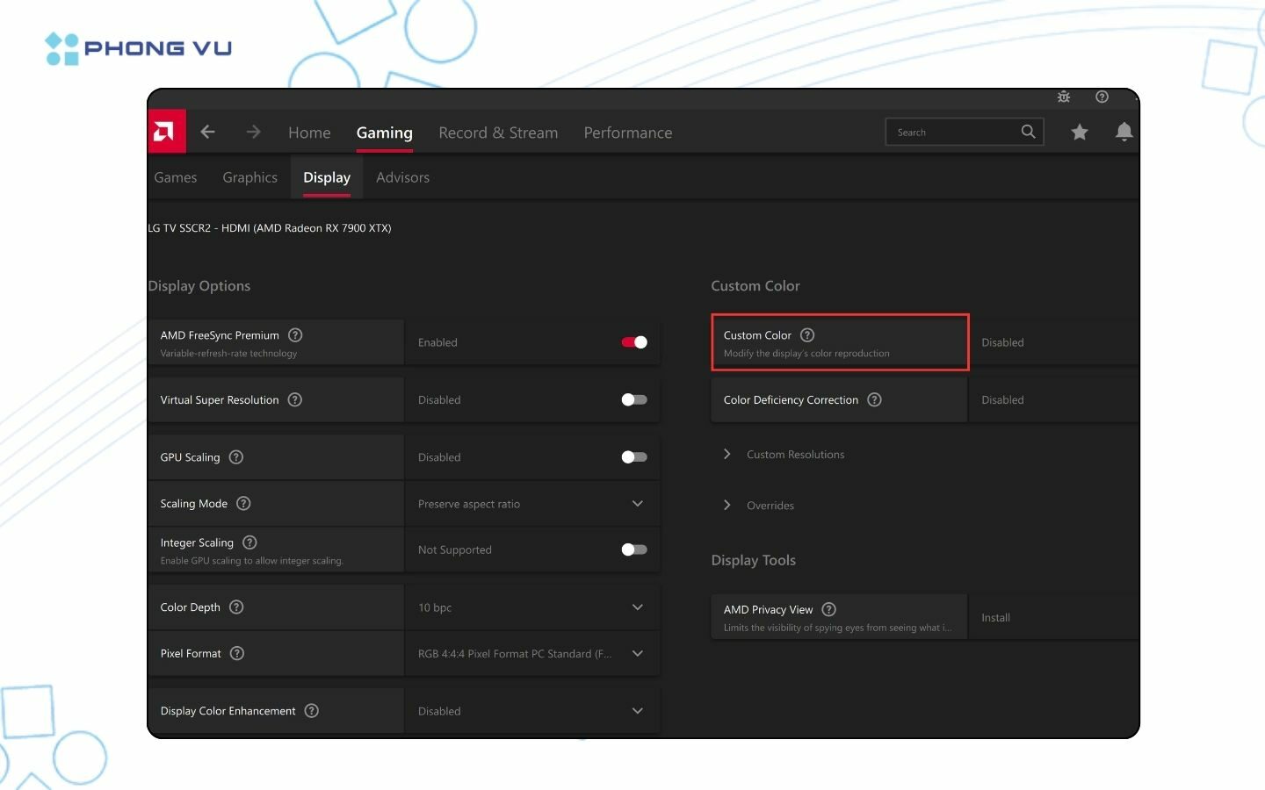
Task: Show help for Display Color Enhancement
Action: pos(312,710)
